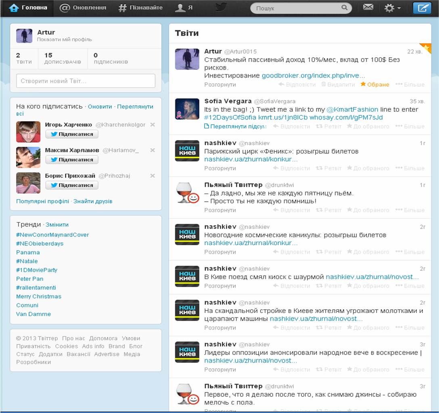
Task: Open Більше menu on Artur's tweet
Action: pyautogui.click(x=410, y=84)
